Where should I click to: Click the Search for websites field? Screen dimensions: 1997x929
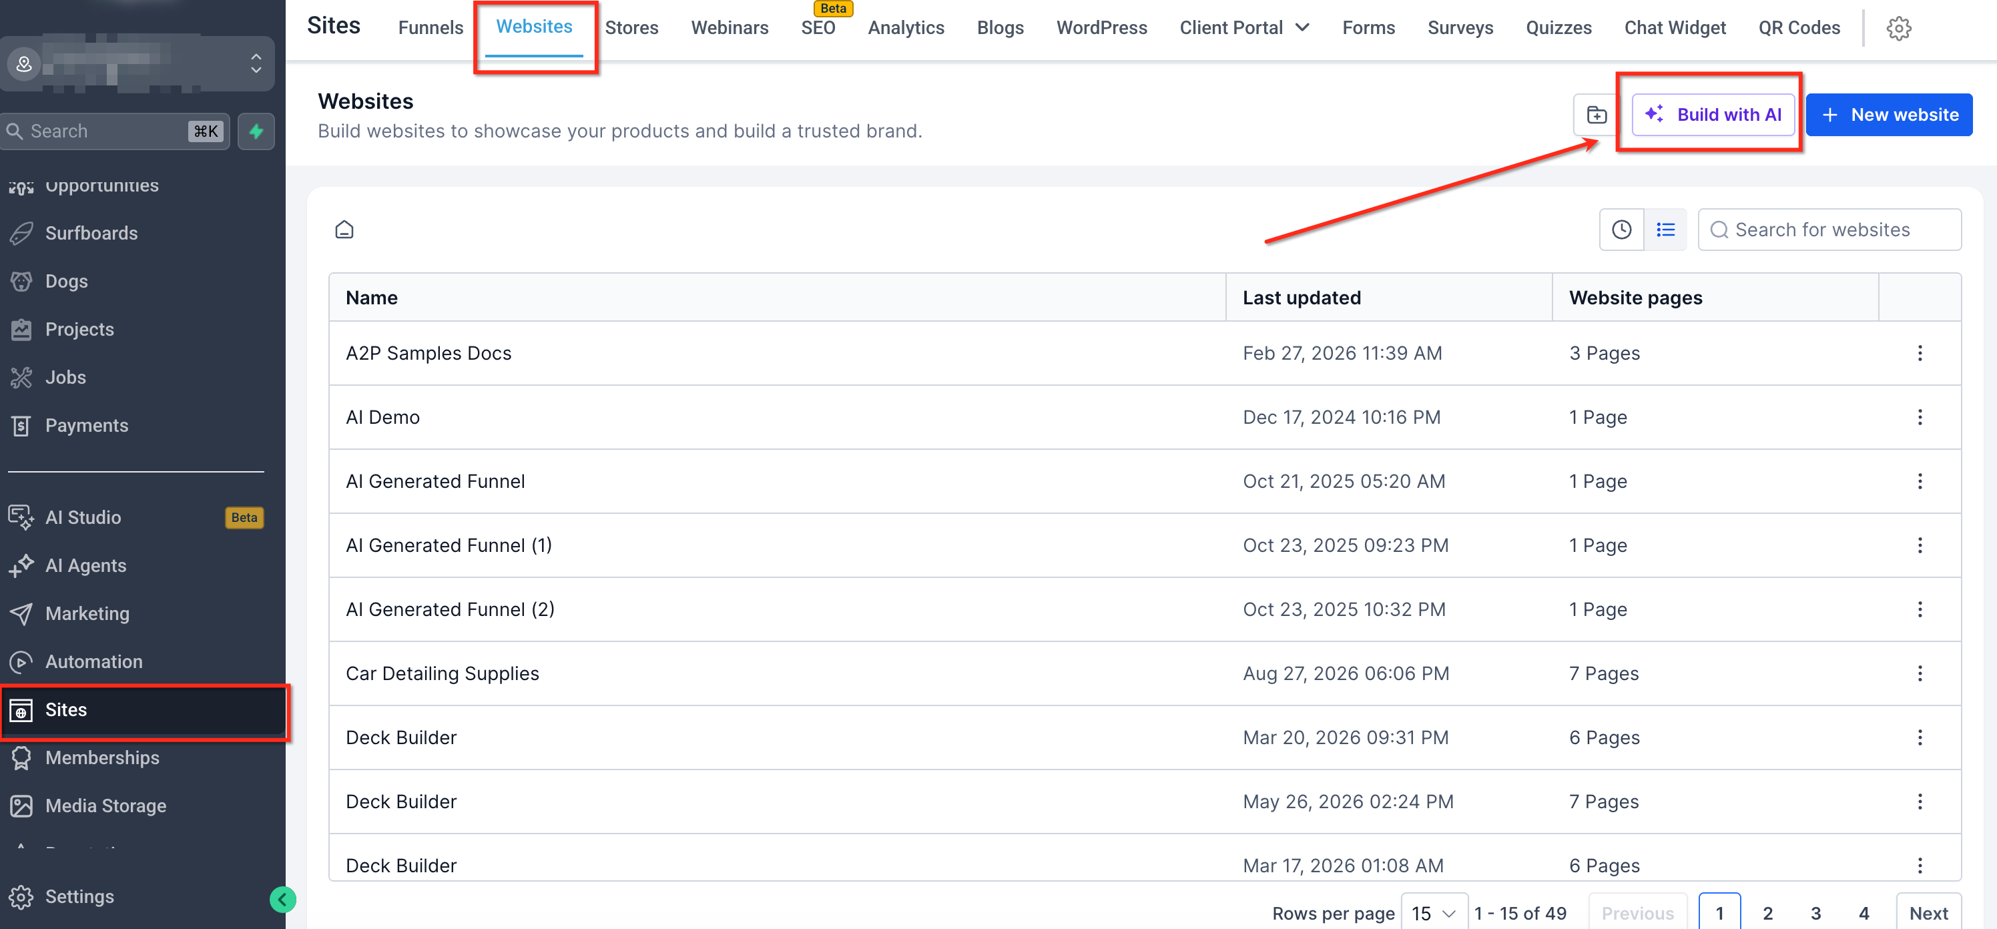coord(1829,230)
